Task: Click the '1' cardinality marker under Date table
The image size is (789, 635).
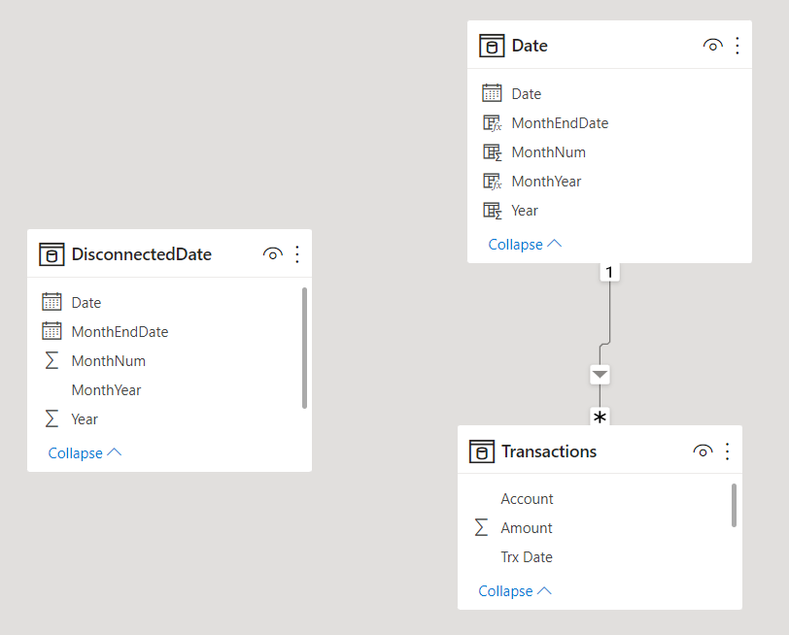Action: click(609, 273)
